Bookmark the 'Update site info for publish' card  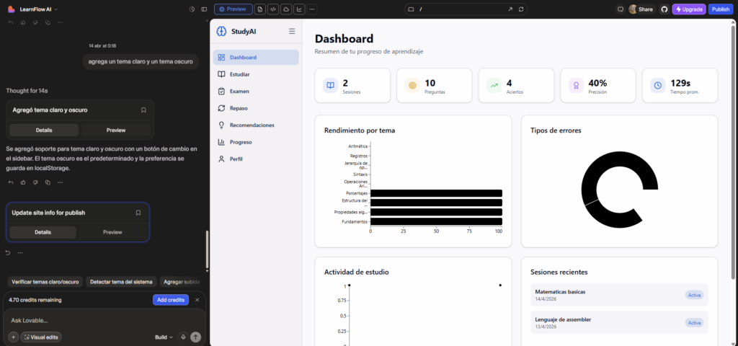pos(138,213)
